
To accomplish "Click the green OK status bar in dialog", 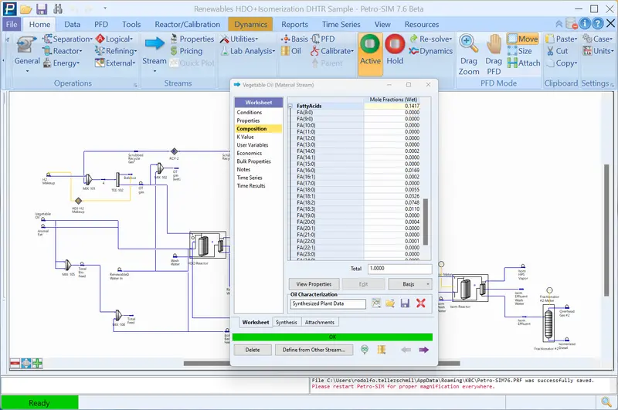I will coord(332,337).
